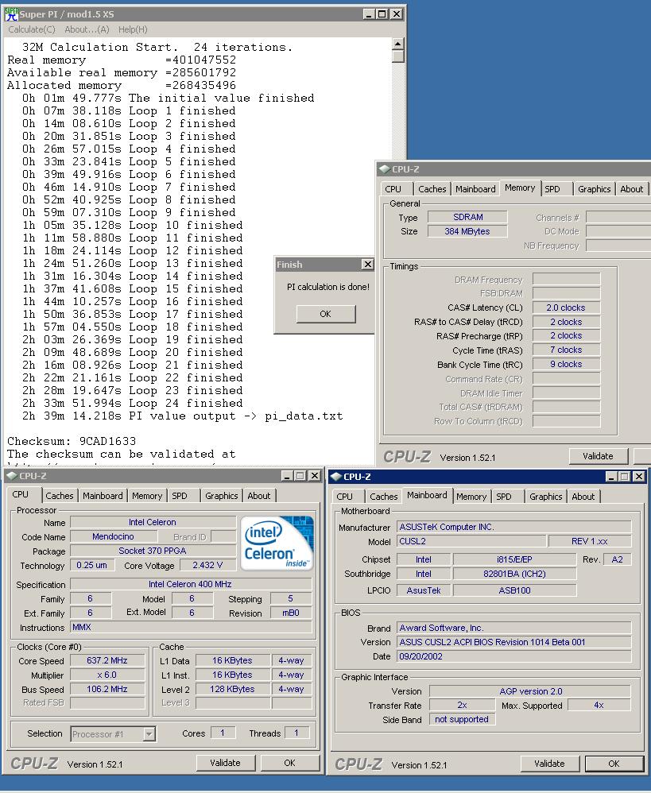This screenshot has height=793, width=651.
Task: Open the Calculate(C) menu in Super PI
Action: (x=31, y=29)
